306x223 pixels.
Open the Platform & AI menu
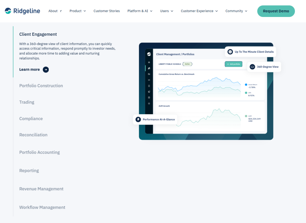140,11
